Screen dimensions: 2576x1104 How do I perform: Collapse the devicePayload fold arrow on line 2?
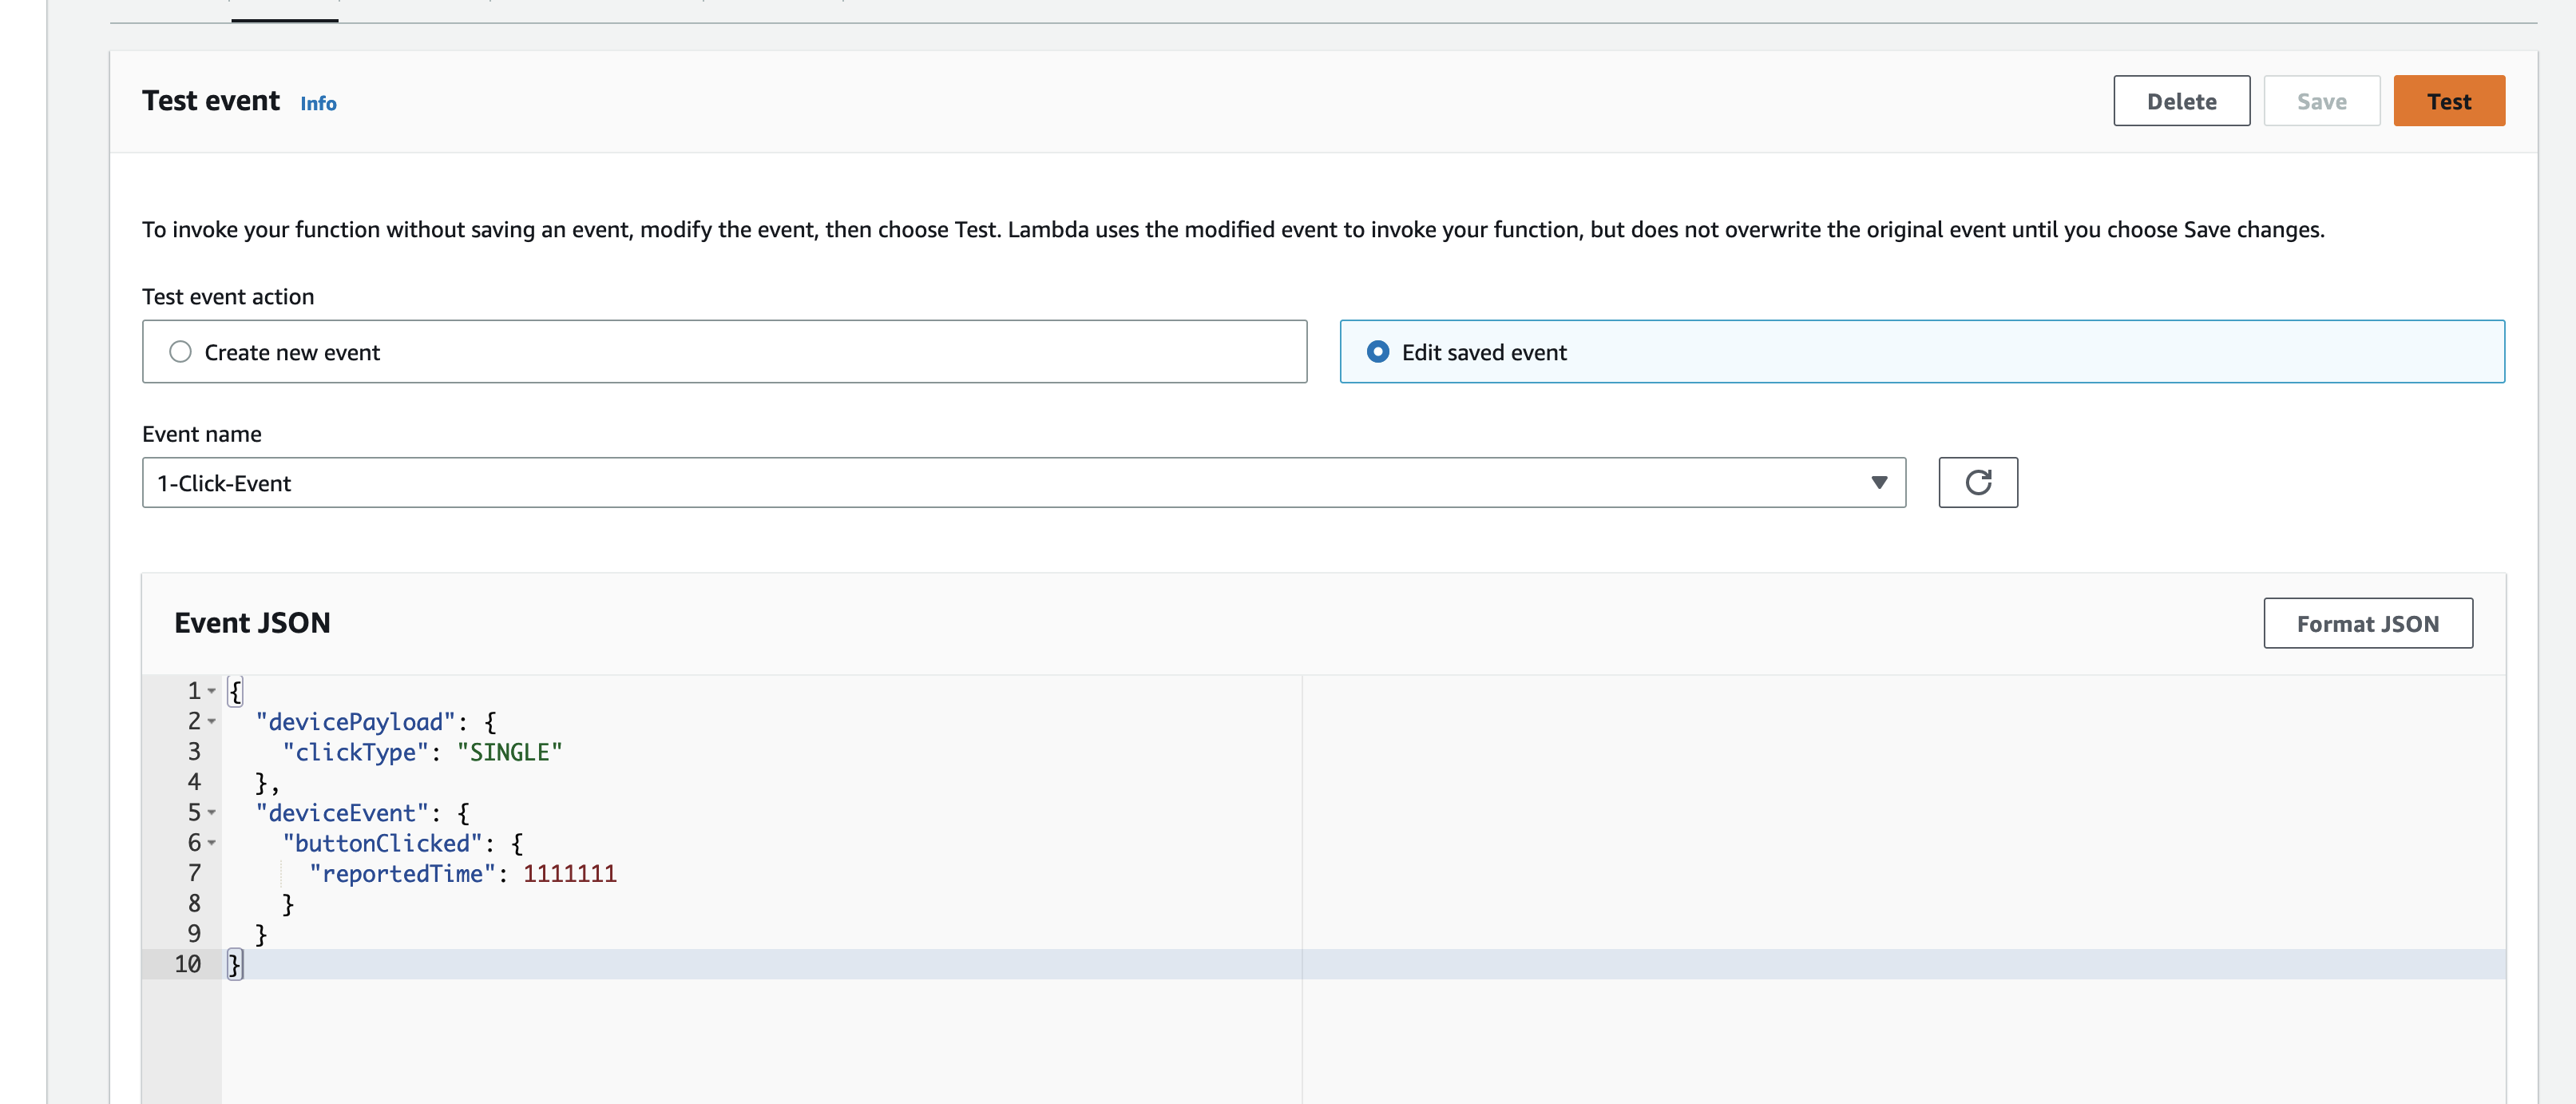coord(211,722)
